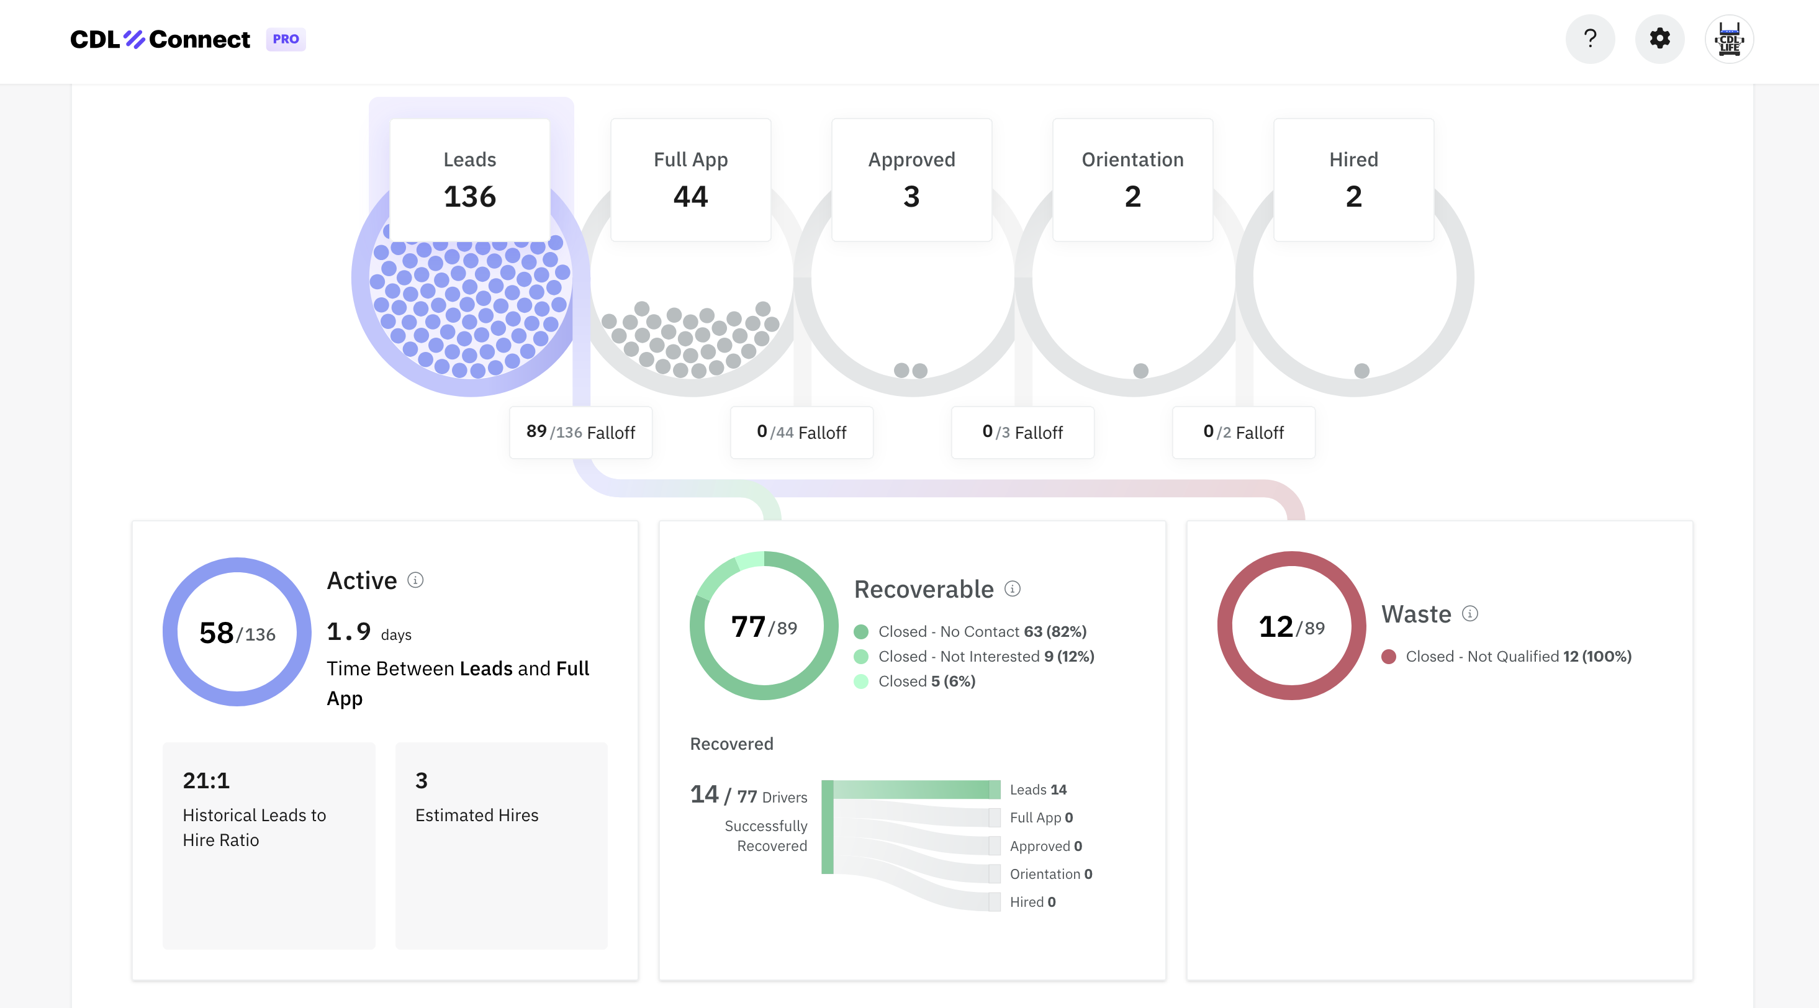Click the Closed - No Contact legend dot
1819x1008 pixels.
[861, 632]
